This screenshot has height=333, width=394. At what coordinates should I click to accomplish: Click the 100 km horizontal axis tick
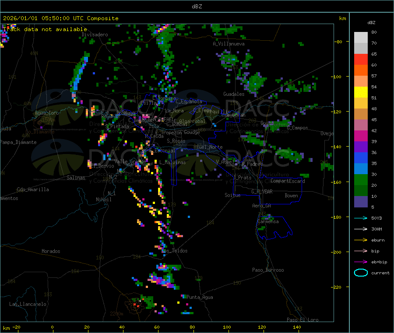click(227, 327)
